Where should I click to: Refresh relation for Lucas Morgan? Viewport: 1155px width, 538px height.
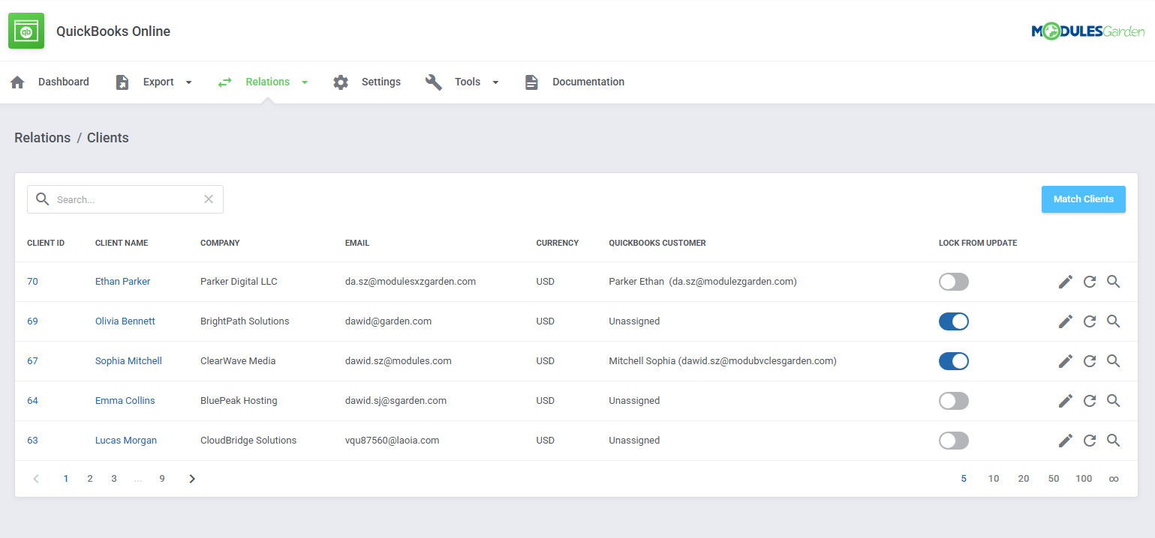(1090, 441)
